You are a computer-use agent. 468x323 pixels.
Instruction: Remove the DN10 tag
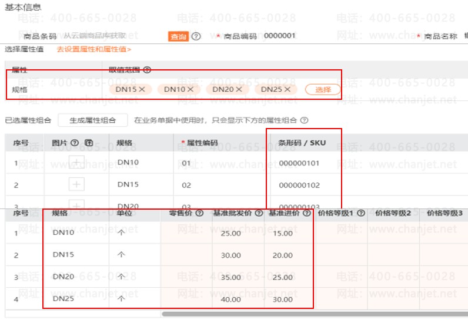[190, 89]
